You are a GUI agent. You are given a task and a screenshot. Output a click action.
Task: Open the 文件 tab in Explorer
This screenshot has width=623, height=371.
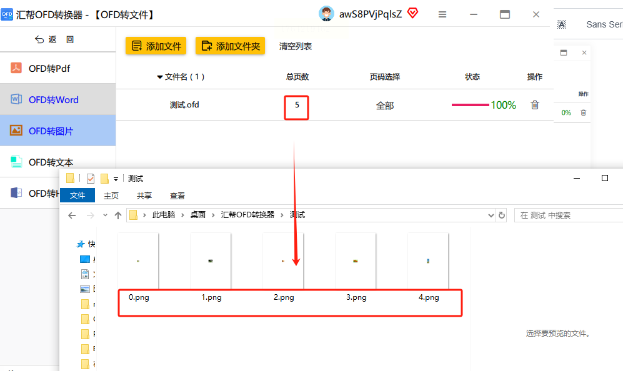[x=77, y=195]
